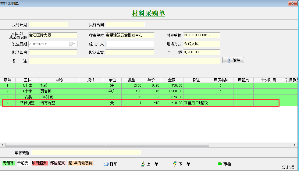Click the 审核流程 input field
Screen dimensions: 299x171
86,152
